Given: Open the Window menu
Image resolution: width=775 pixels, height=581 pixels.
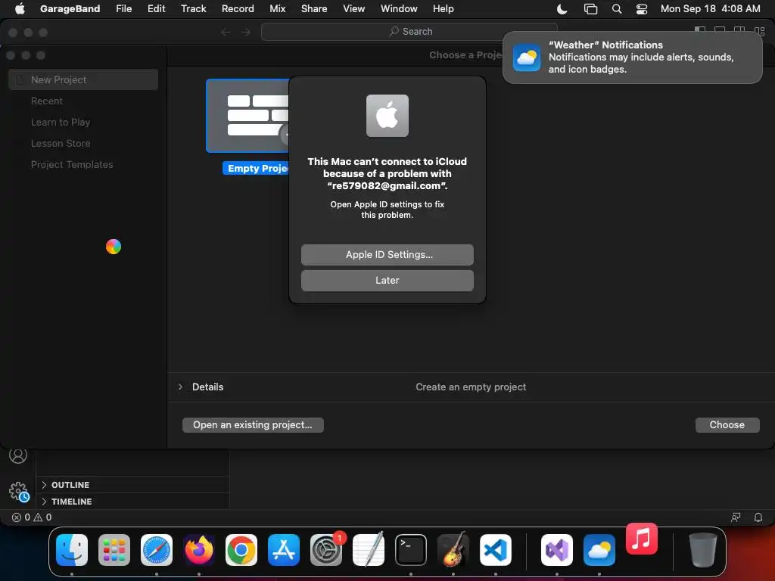Looking at the screenshot, I should (x=399, y=8).
